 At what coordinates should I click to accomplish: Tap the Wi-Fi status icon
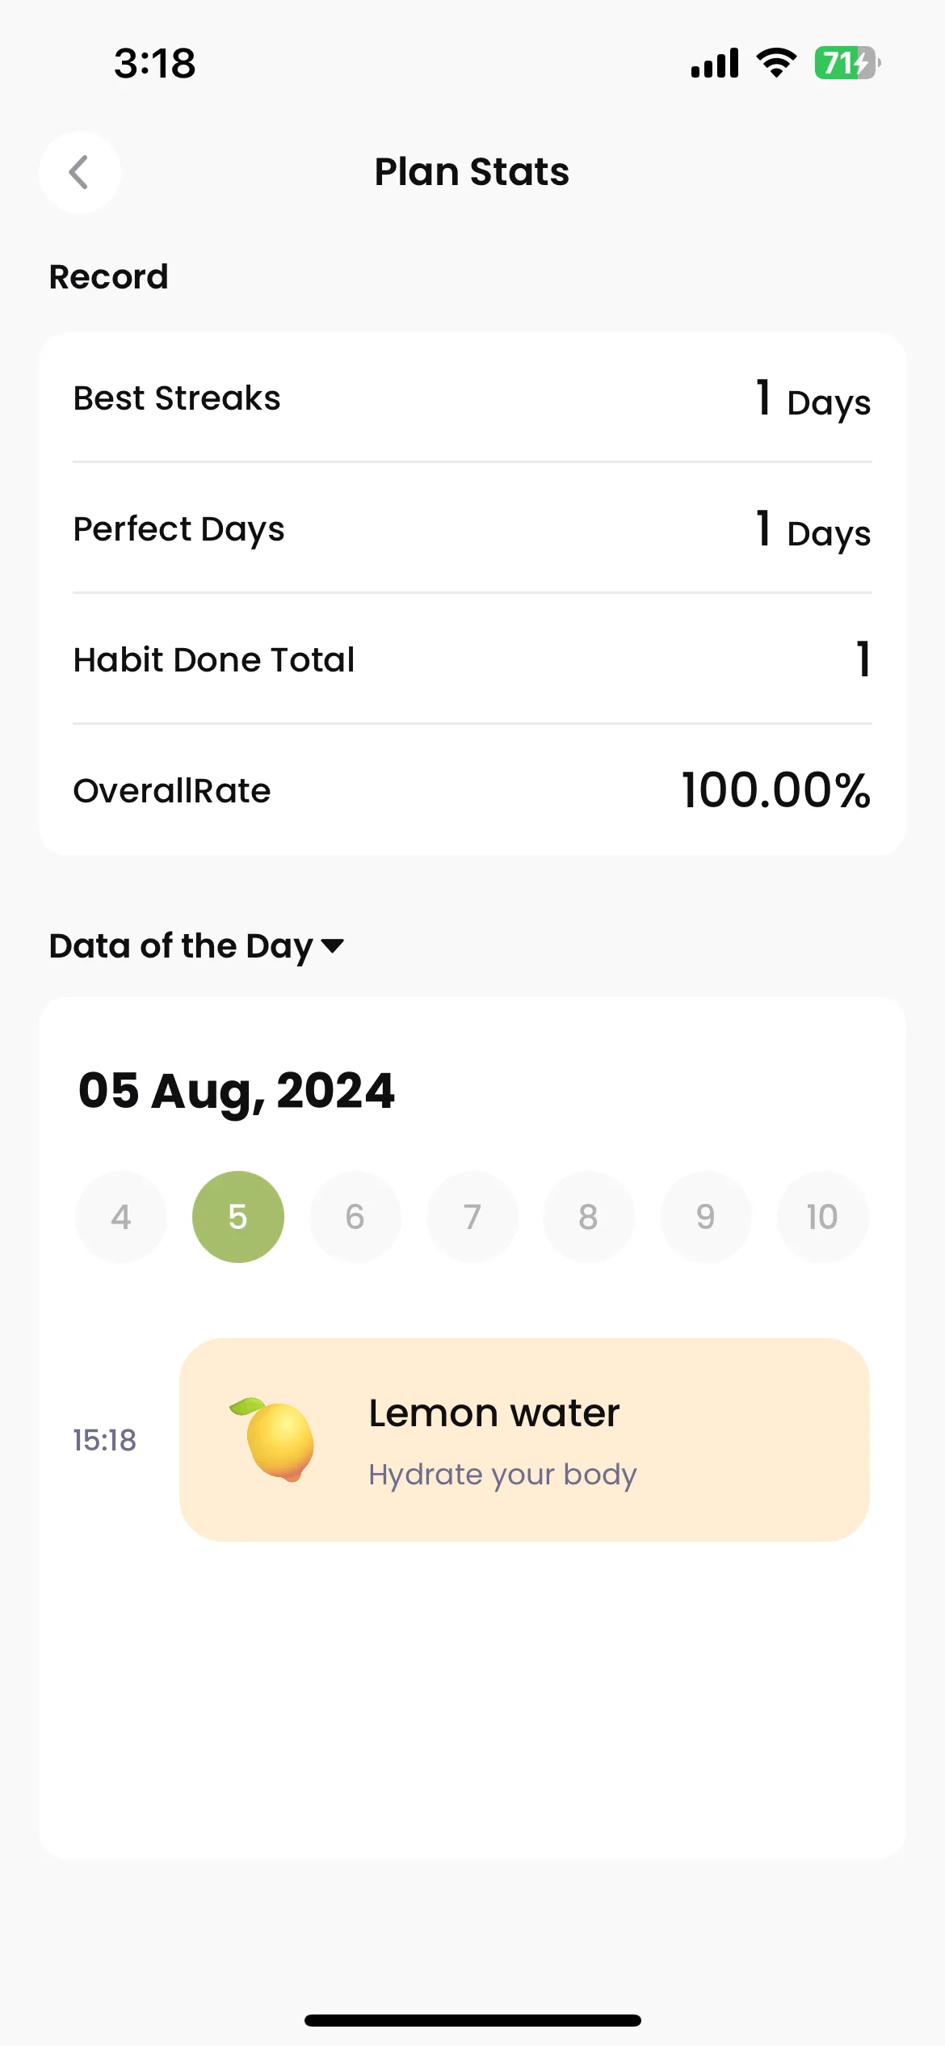(x=776, y=63)
